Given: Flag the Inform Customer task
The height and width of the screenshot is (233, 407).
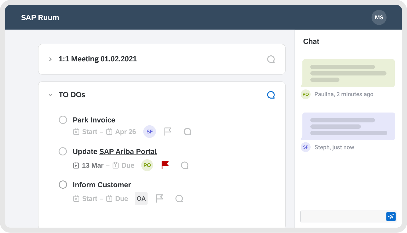Looking at the screenshot, I should 159,198.
